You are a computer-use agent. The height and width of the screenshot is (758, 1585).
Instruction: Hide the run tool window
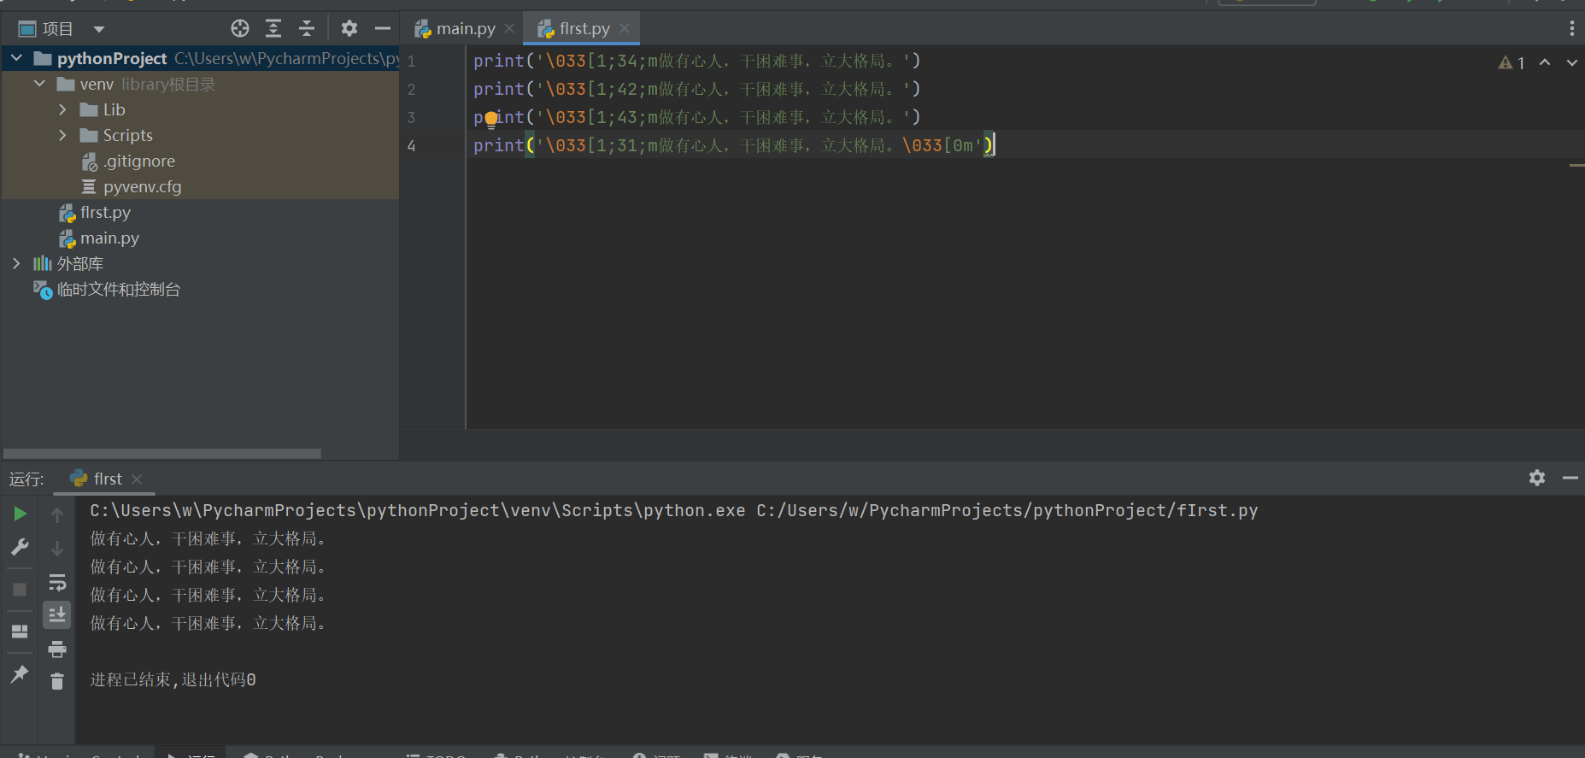click(1570, 478)
